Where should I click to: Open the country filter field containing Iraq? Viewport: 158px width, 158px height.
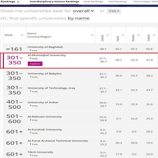[114, 11]
